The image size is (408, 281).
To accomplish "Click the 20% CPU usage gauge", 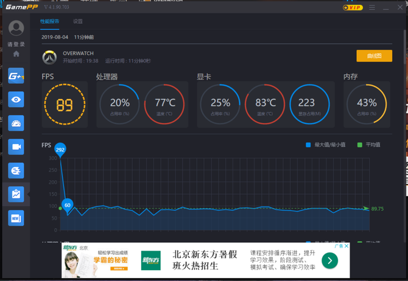I will point(120,104).
